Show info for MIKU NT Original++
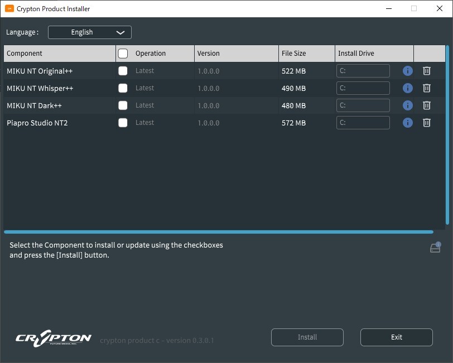This screenshot has width=453, height=363. [x=408, y=71]
